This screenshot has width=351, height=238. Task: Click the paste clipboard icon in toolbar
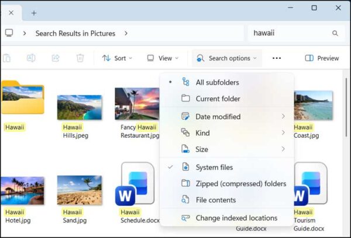(6, 58)
